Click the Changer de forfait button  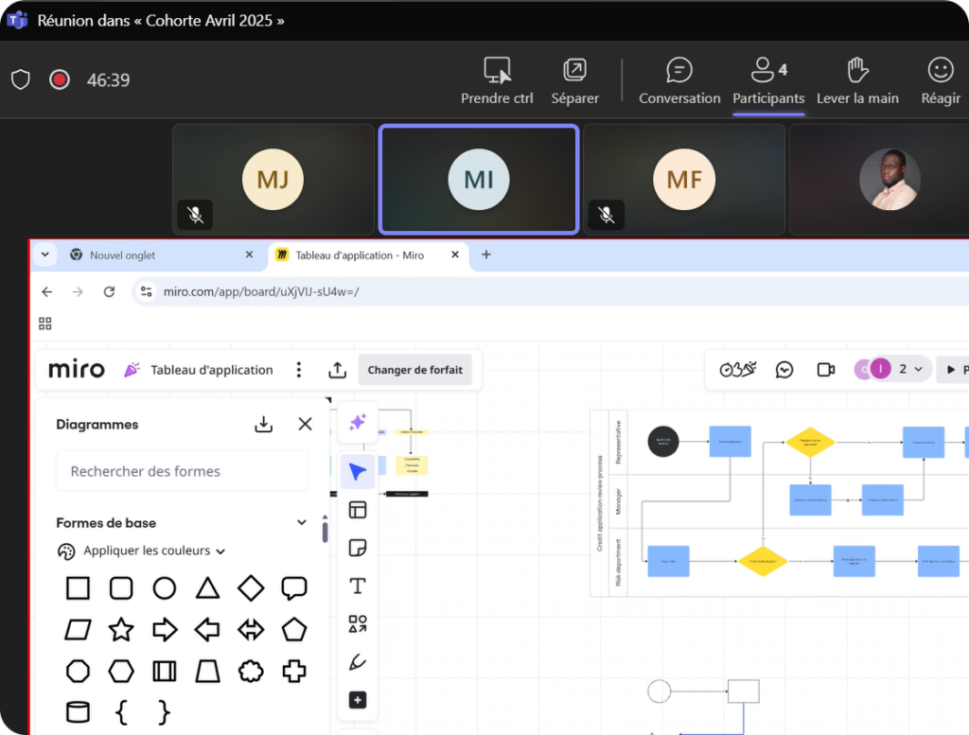tap(414, 370)
